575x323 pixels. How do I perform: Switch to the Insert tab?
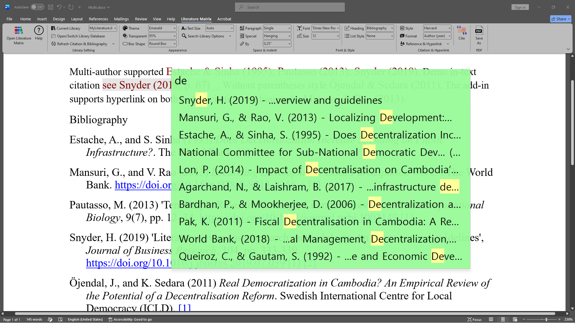(x=42, y=19)
